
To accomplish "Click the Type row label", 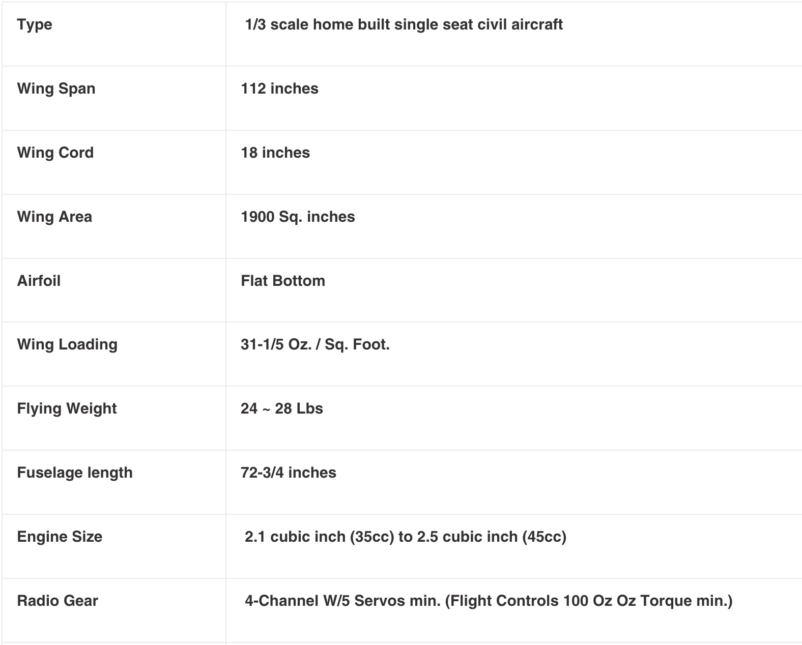I will pyautogui.click(x=35, y=24).
